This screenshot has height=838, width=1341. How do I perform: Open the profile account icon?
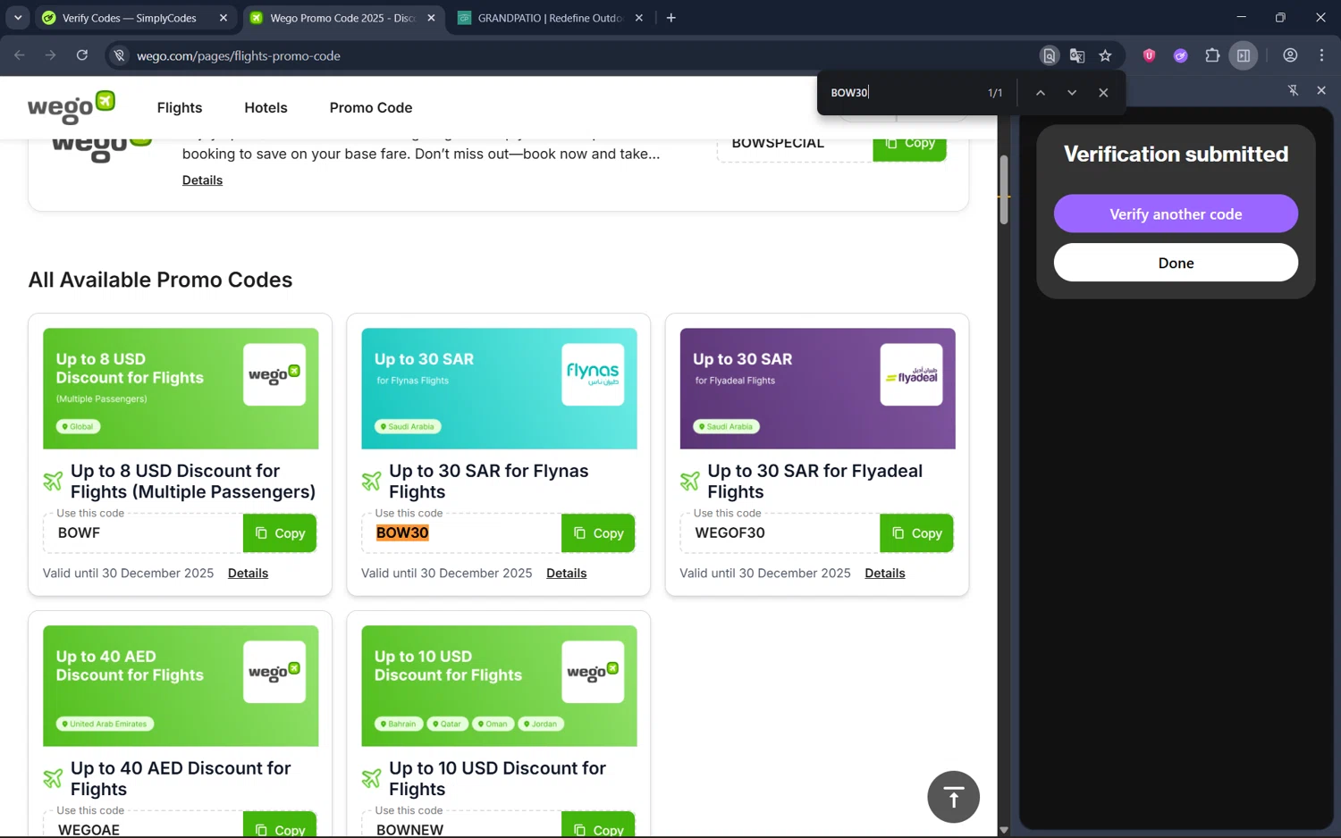1290,55
